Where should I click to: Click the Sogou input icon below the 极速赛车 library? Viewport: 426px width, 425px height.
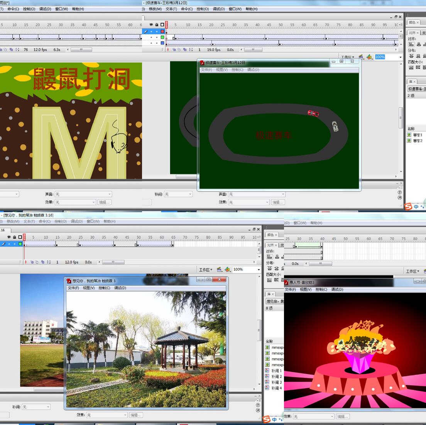[x=409, y=207]
